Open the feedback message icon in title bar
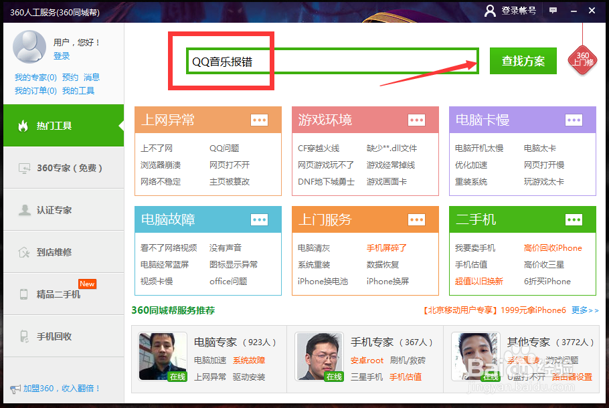 coord(553,11)
